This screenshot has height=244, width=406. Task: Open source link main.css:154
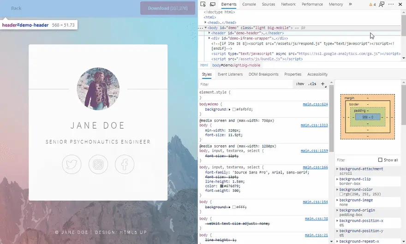click(315, 202)
